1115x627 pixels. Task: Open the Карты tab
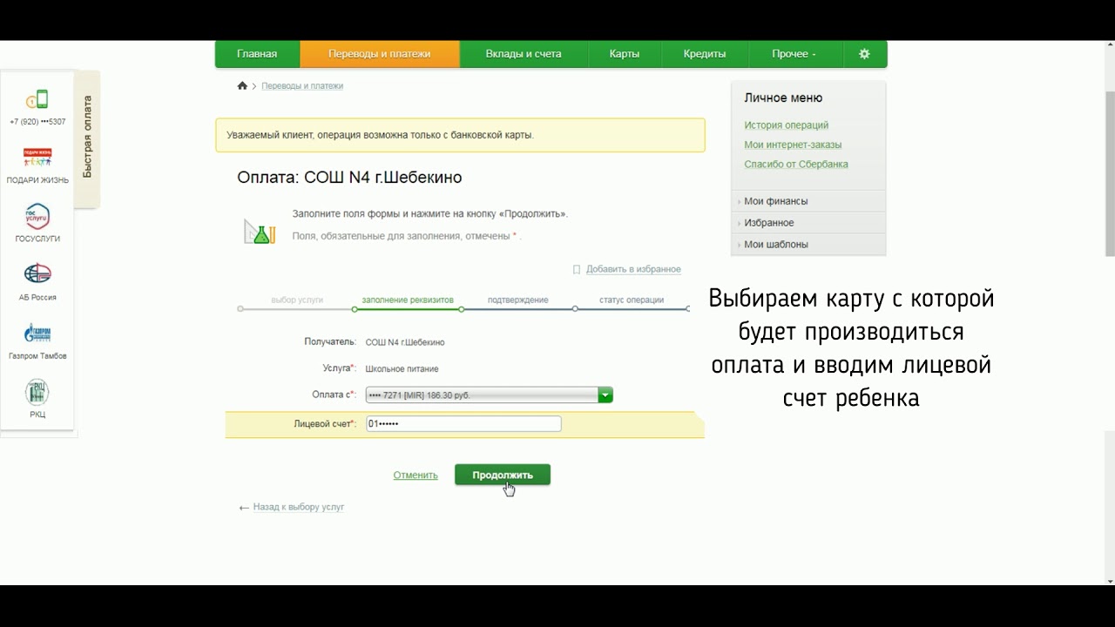click(x=625, y=54)
